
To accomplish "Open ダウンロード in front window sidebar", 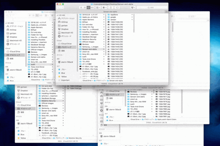I will [65, 36].
